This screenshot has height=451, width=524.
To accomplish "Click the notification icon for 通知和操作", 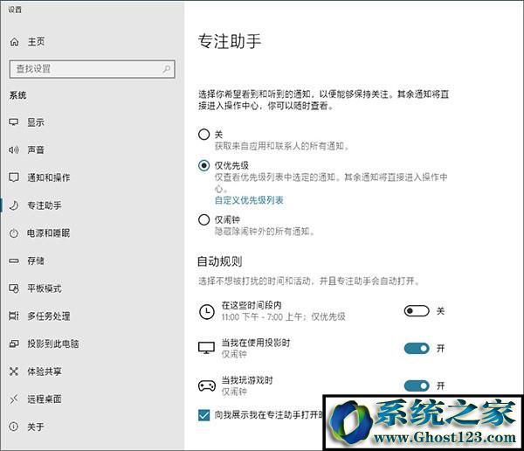I will (14, 177).
